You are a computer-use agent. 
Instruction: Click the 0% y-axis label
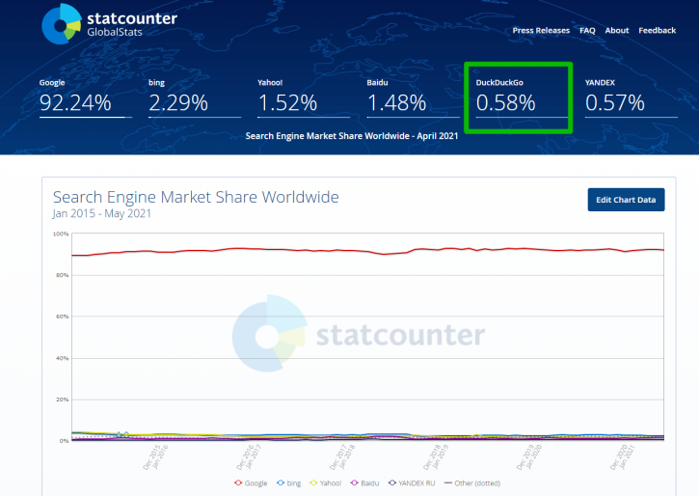coord(64,441)
